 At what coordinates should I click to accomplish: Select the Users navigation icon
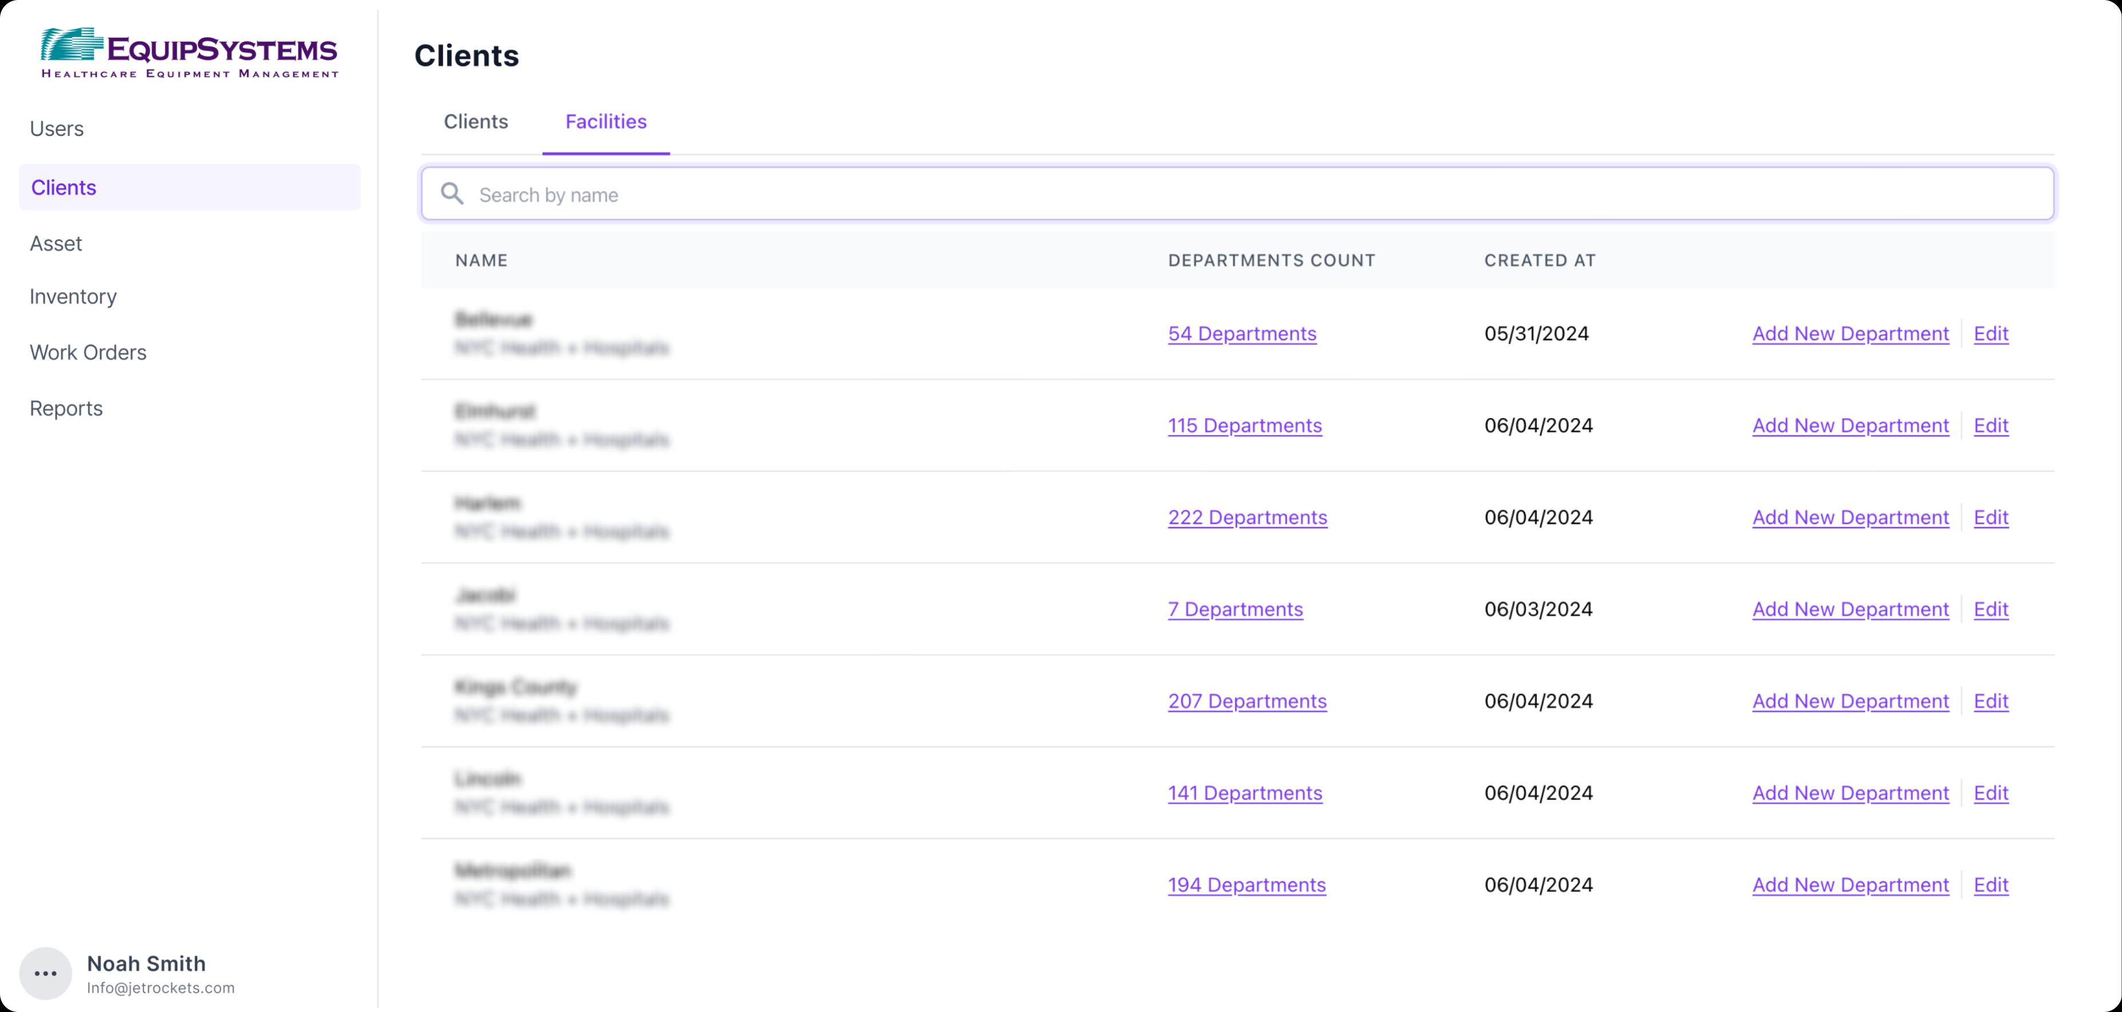57,128
